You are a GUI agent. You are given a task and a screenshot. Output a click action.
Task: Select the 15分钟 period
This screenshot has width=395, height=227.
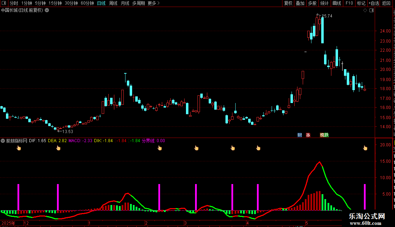coord(55,3)
